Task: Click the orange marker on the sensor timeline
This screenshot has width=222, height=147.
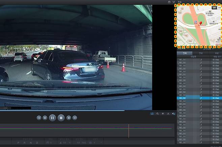Action: pos(129,130)
